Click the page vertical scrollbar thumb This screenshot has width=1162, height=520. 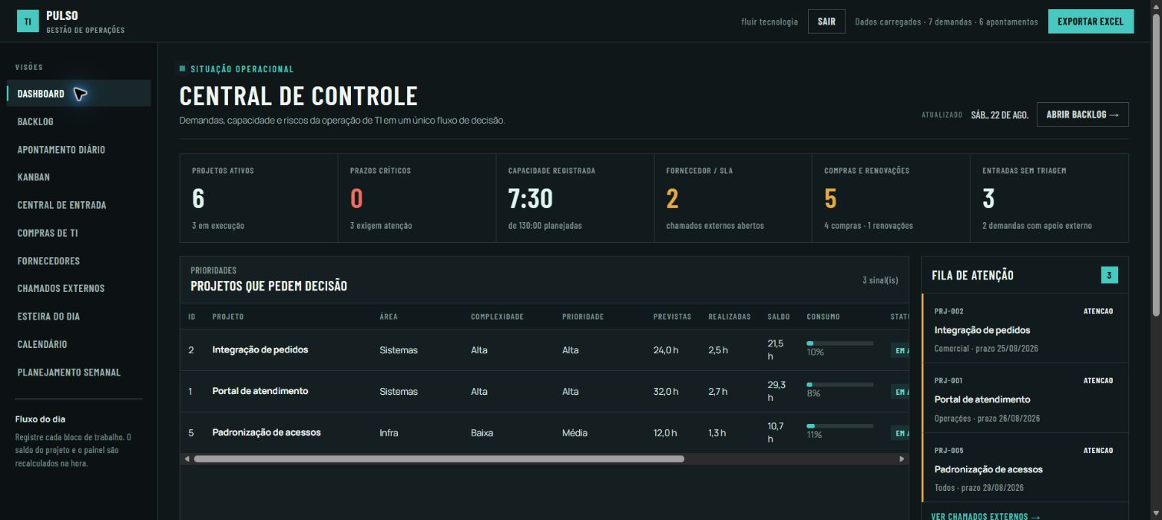tap(1156, 165)
